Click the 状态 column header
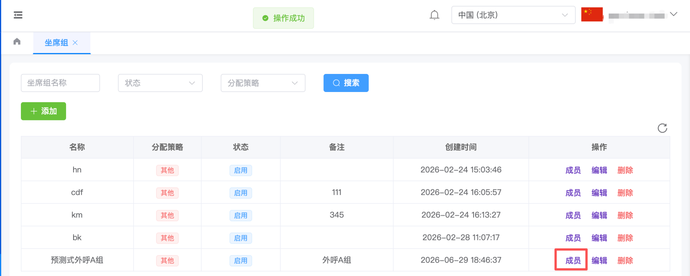Screen dimensions: 690x276 241,147
